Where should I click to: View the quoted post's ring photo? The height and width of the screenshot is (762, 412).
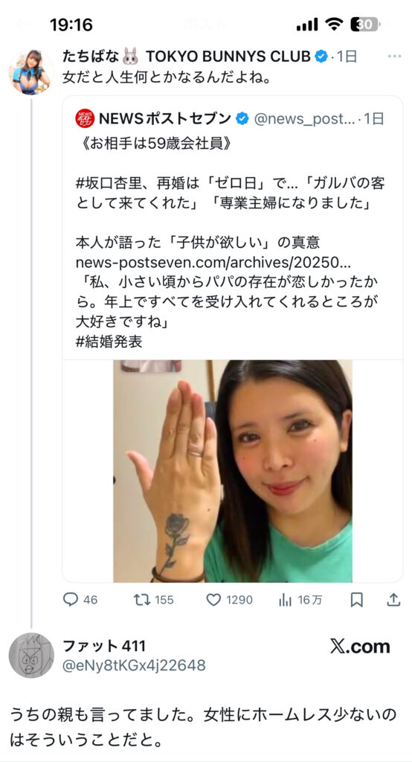click(232, 471)
